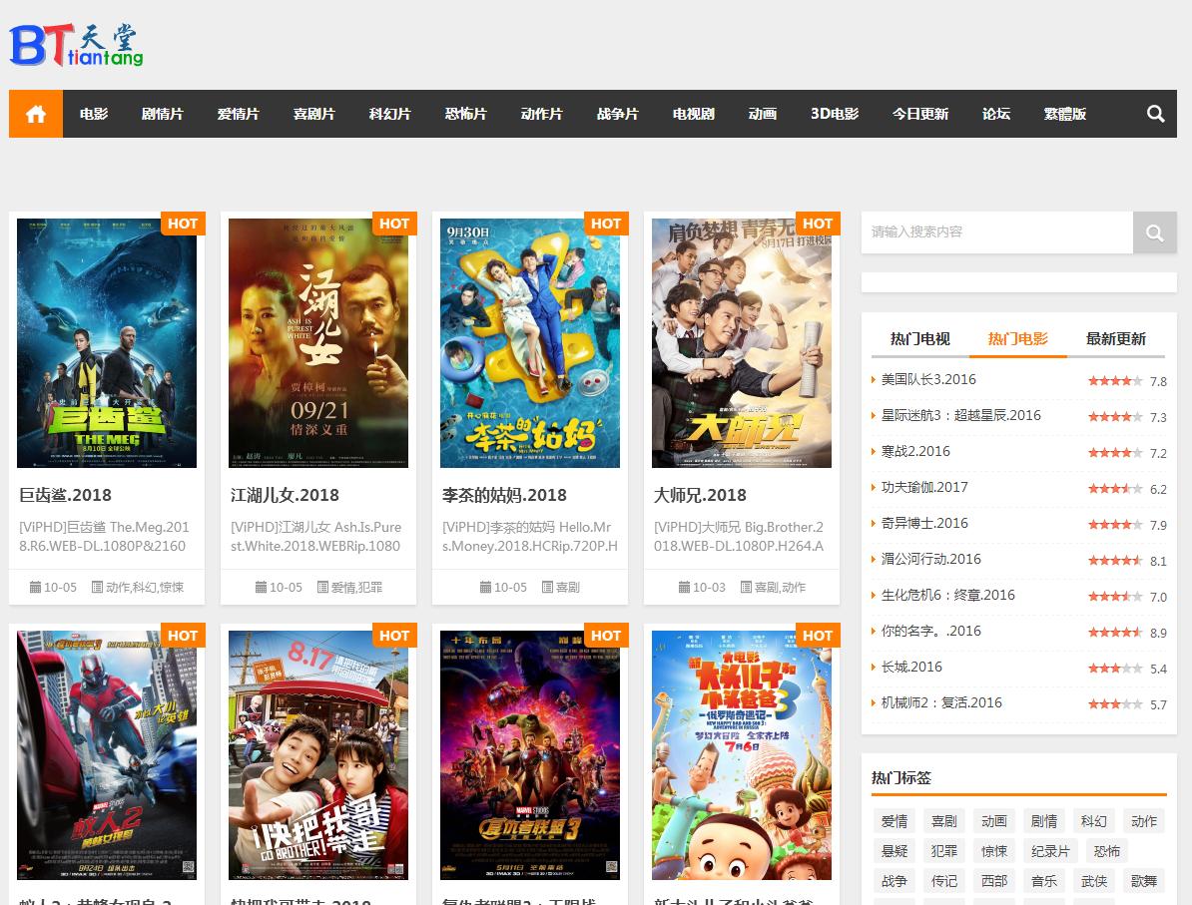Screen dimensions: 1192x905
Task: Select the 悬疑 tag
Action: (894, 851)
